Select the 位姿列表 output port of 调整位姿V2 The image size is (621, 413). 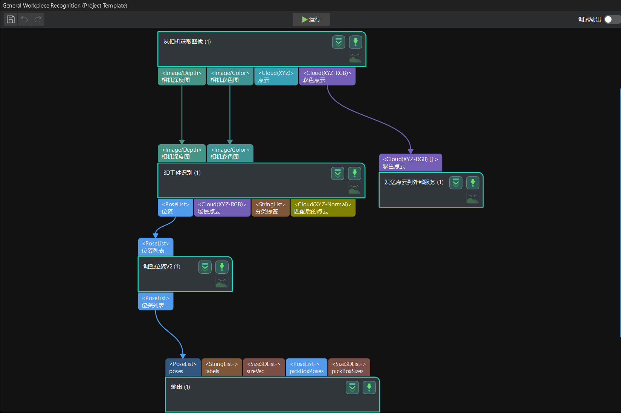156,302
